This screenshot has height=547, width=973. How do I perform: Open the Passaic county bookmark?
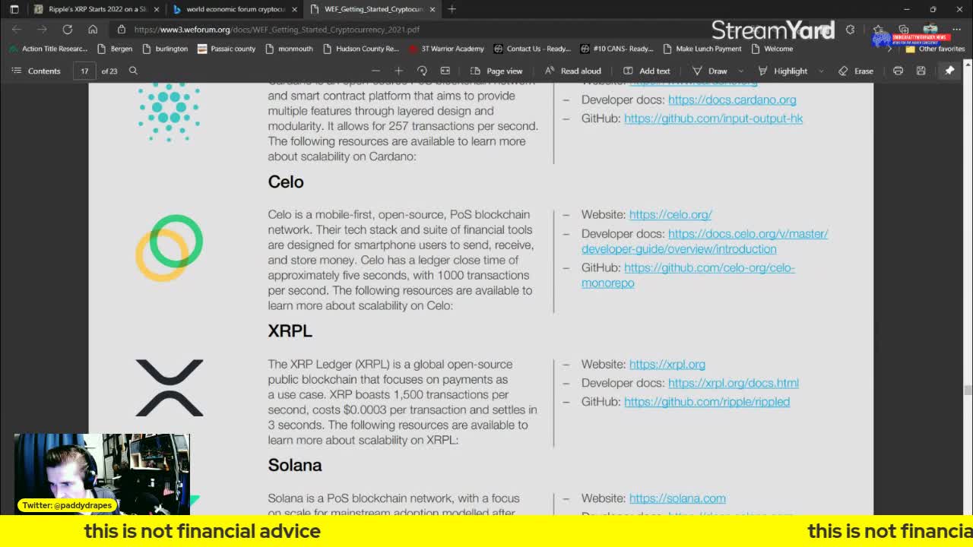[x=226, y=49]
